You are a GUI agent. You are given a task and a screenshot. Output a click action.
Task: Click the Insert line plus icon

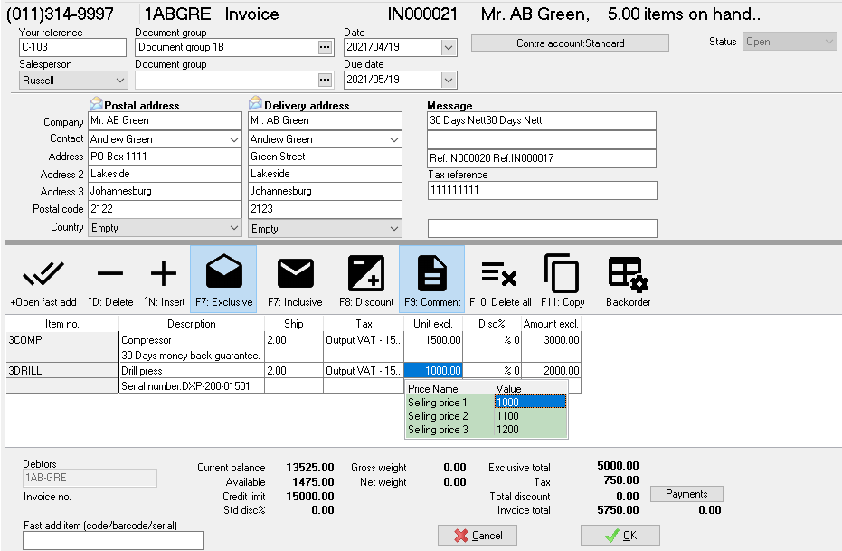164,274
